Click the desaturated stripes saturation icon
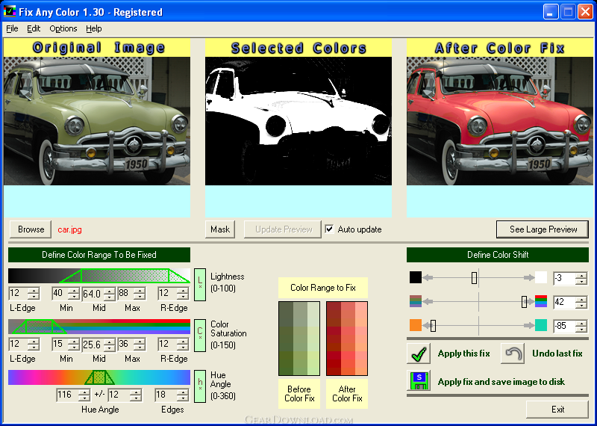The image size is (597, 426). (416, 301)
